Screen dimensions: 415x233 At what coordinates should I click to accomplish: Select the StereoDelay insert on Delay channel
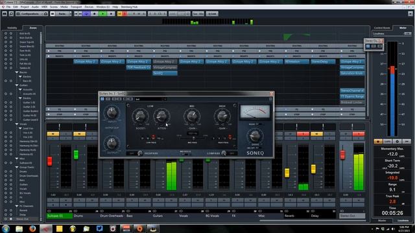[x=323, y=61]
